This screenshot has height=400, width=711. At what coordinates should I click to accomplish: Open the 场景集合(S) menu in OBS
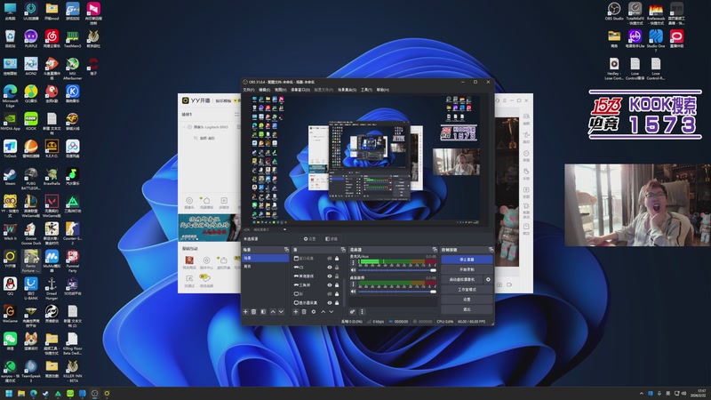tap(347, 90)
